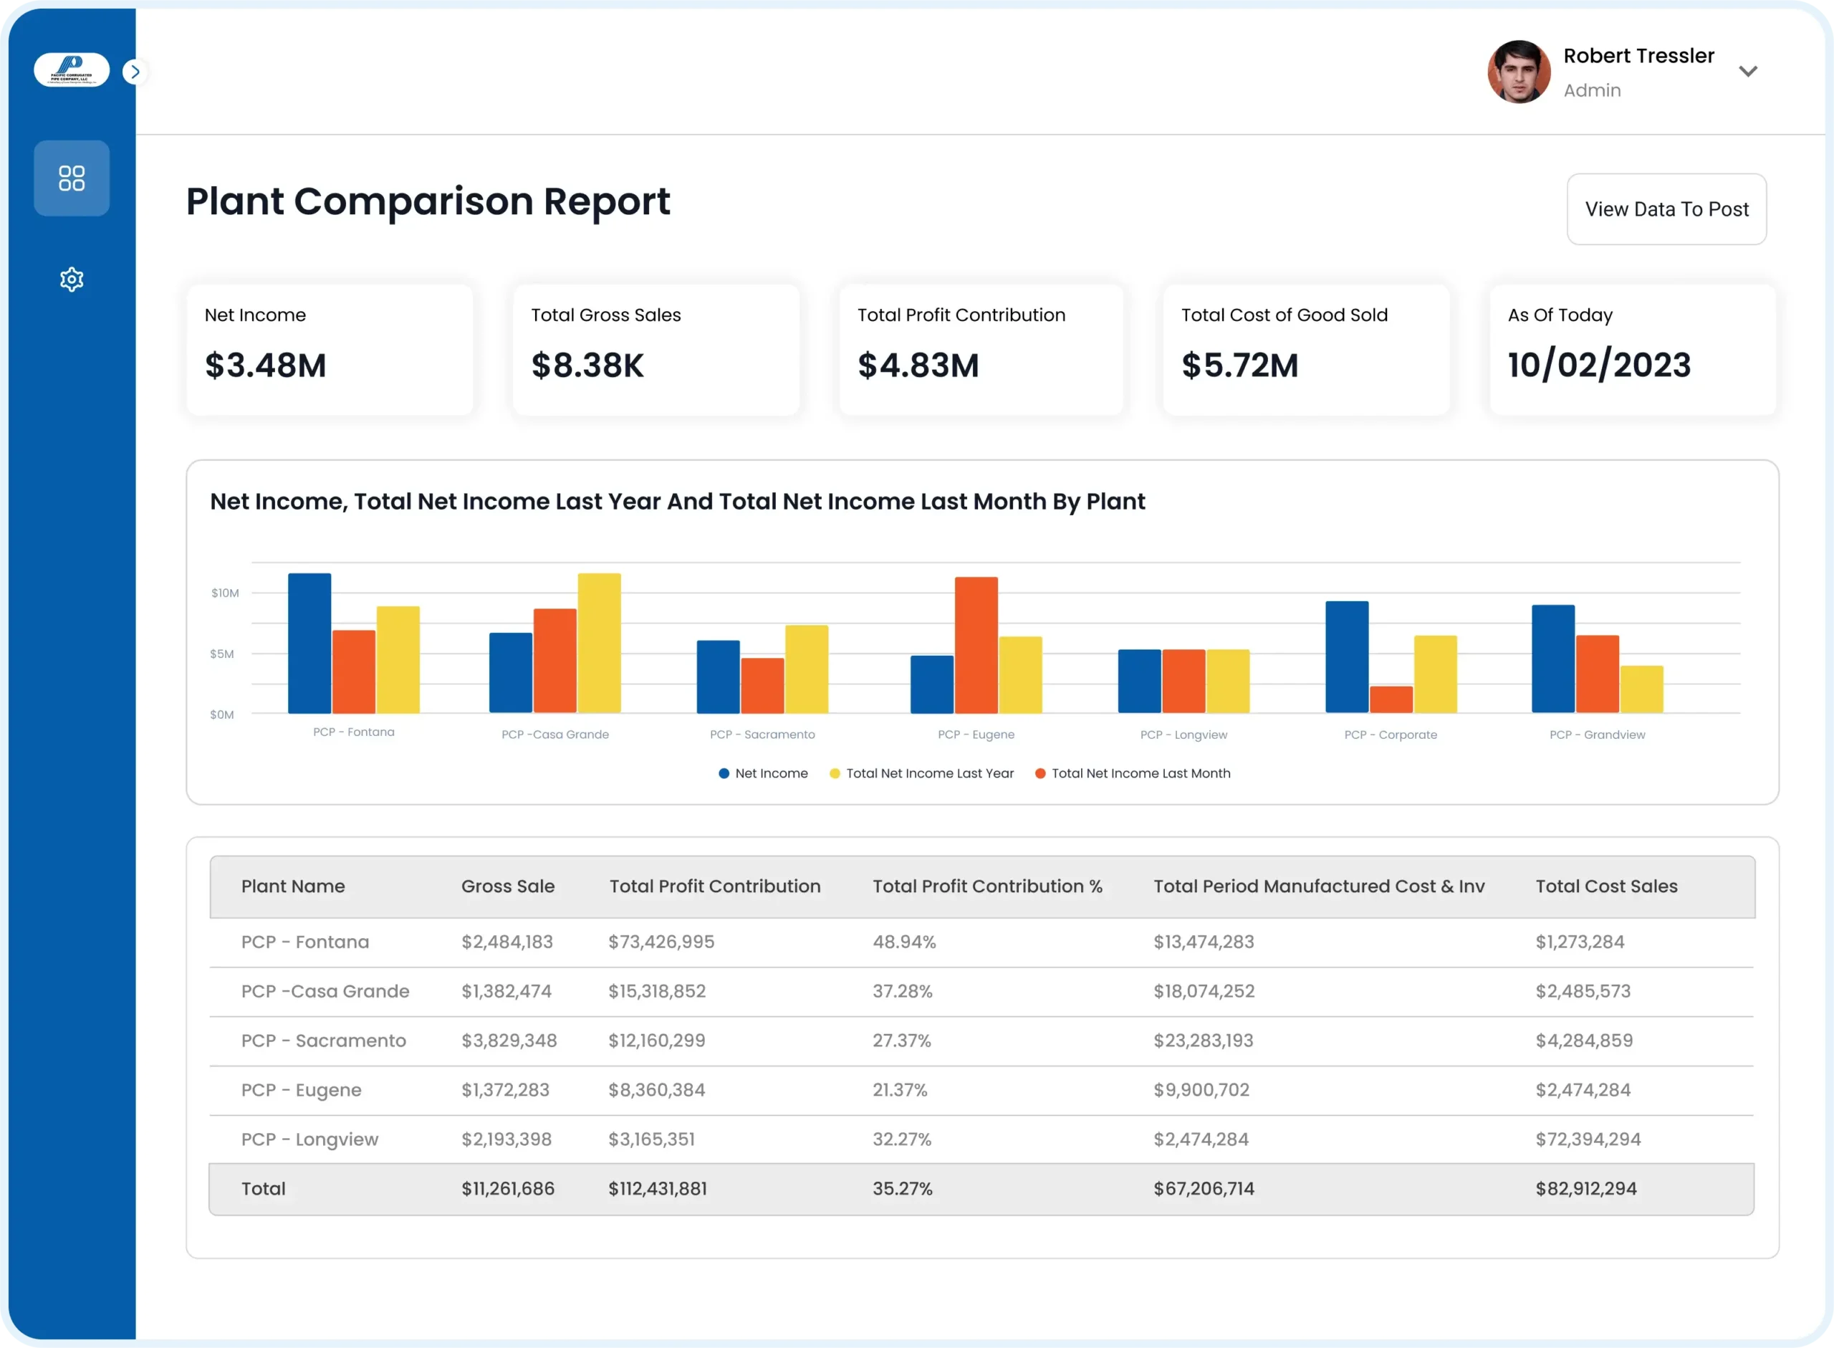Click the PCP - Corporate chart axis label
This screenshot has height=1348, width=1834.
coord(1391,735)
